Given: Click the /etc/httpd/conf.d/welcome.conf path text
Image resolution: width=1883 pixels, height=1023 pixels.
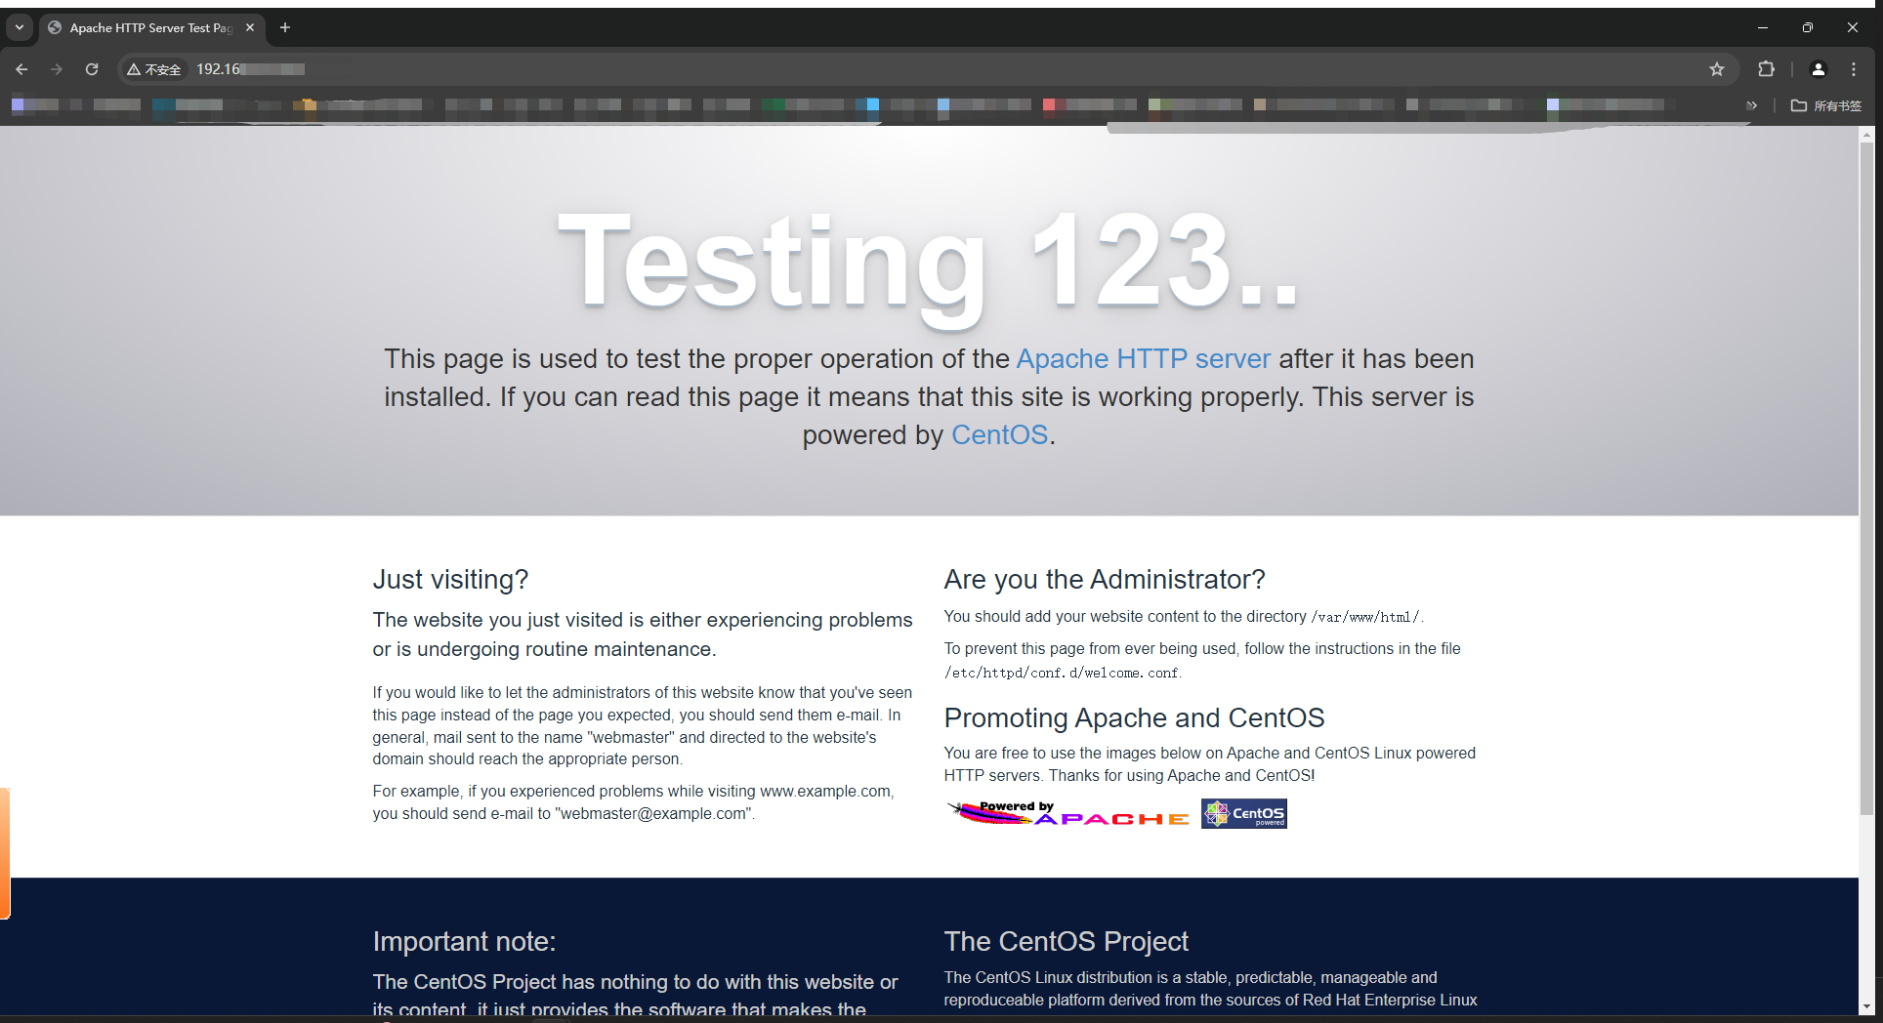Looking at the screenshot, I should click(1062, 673).
